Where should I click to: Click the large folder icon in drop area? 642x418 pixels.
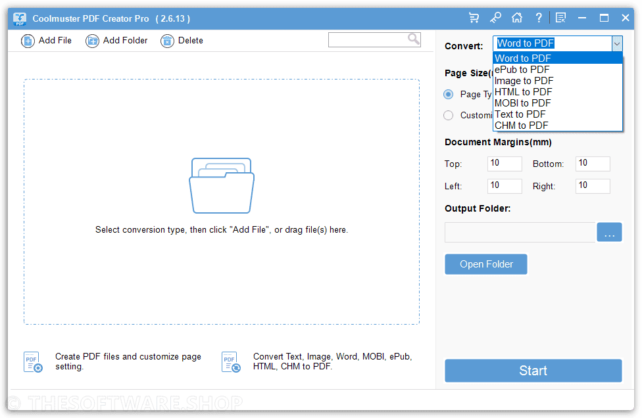[222, 185]
